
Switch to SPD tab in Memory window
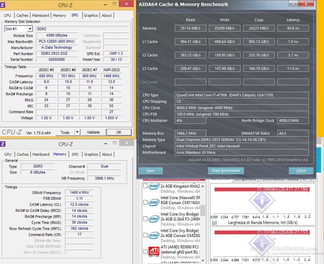(x=75, y=154)
